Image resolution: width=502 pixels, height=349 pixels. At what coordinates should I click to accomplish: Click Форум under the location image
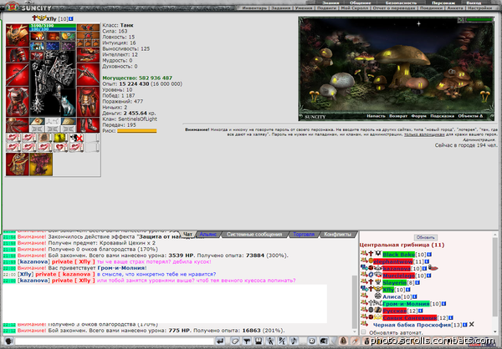(x=419, y=116)
